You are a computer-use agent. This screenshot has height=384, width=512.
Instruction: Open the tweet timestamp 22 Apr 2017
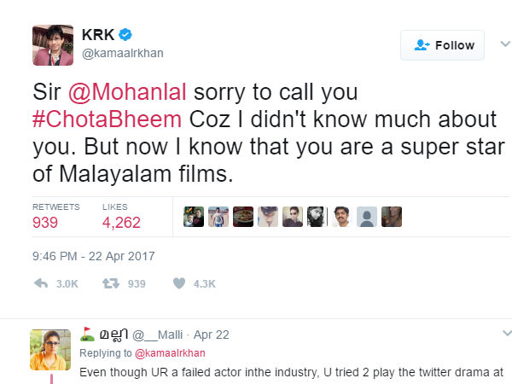pos(94,255)
